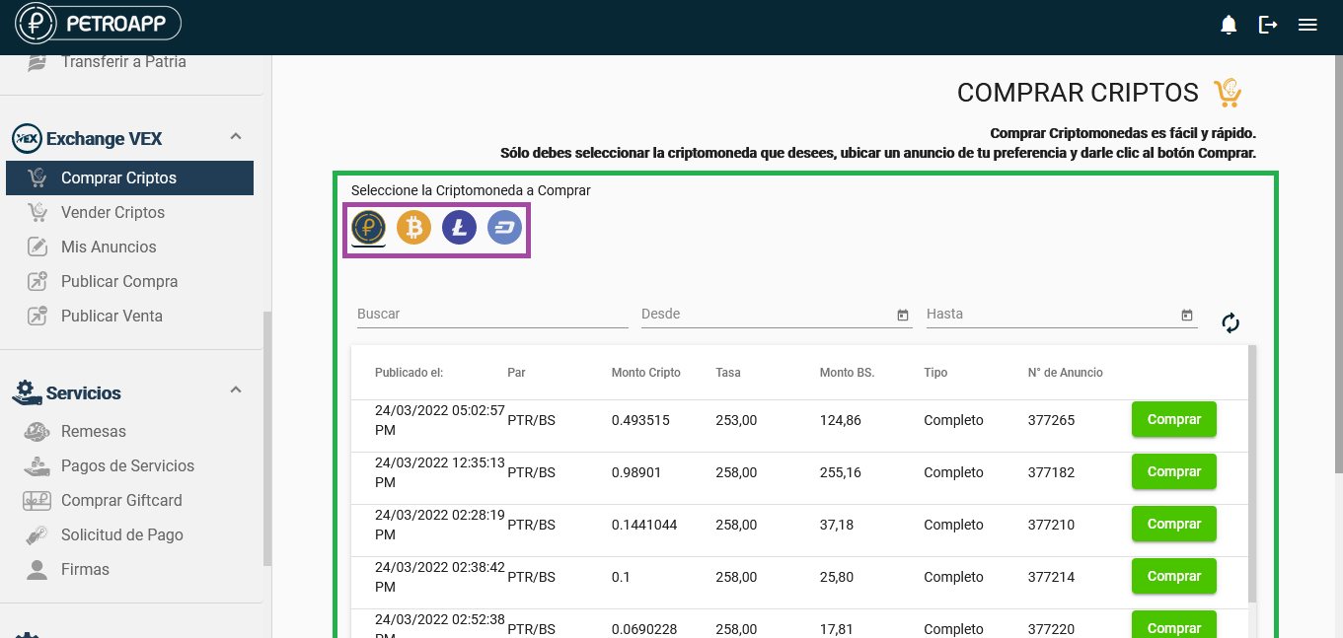Choose the Litecoin cryptocurrency icon
Viewport: 1343px width, 638px height.
coord(459,229)
